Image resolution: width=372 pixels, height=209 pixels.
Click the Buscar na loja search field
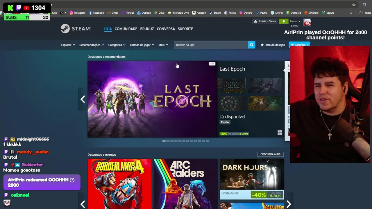211,45
